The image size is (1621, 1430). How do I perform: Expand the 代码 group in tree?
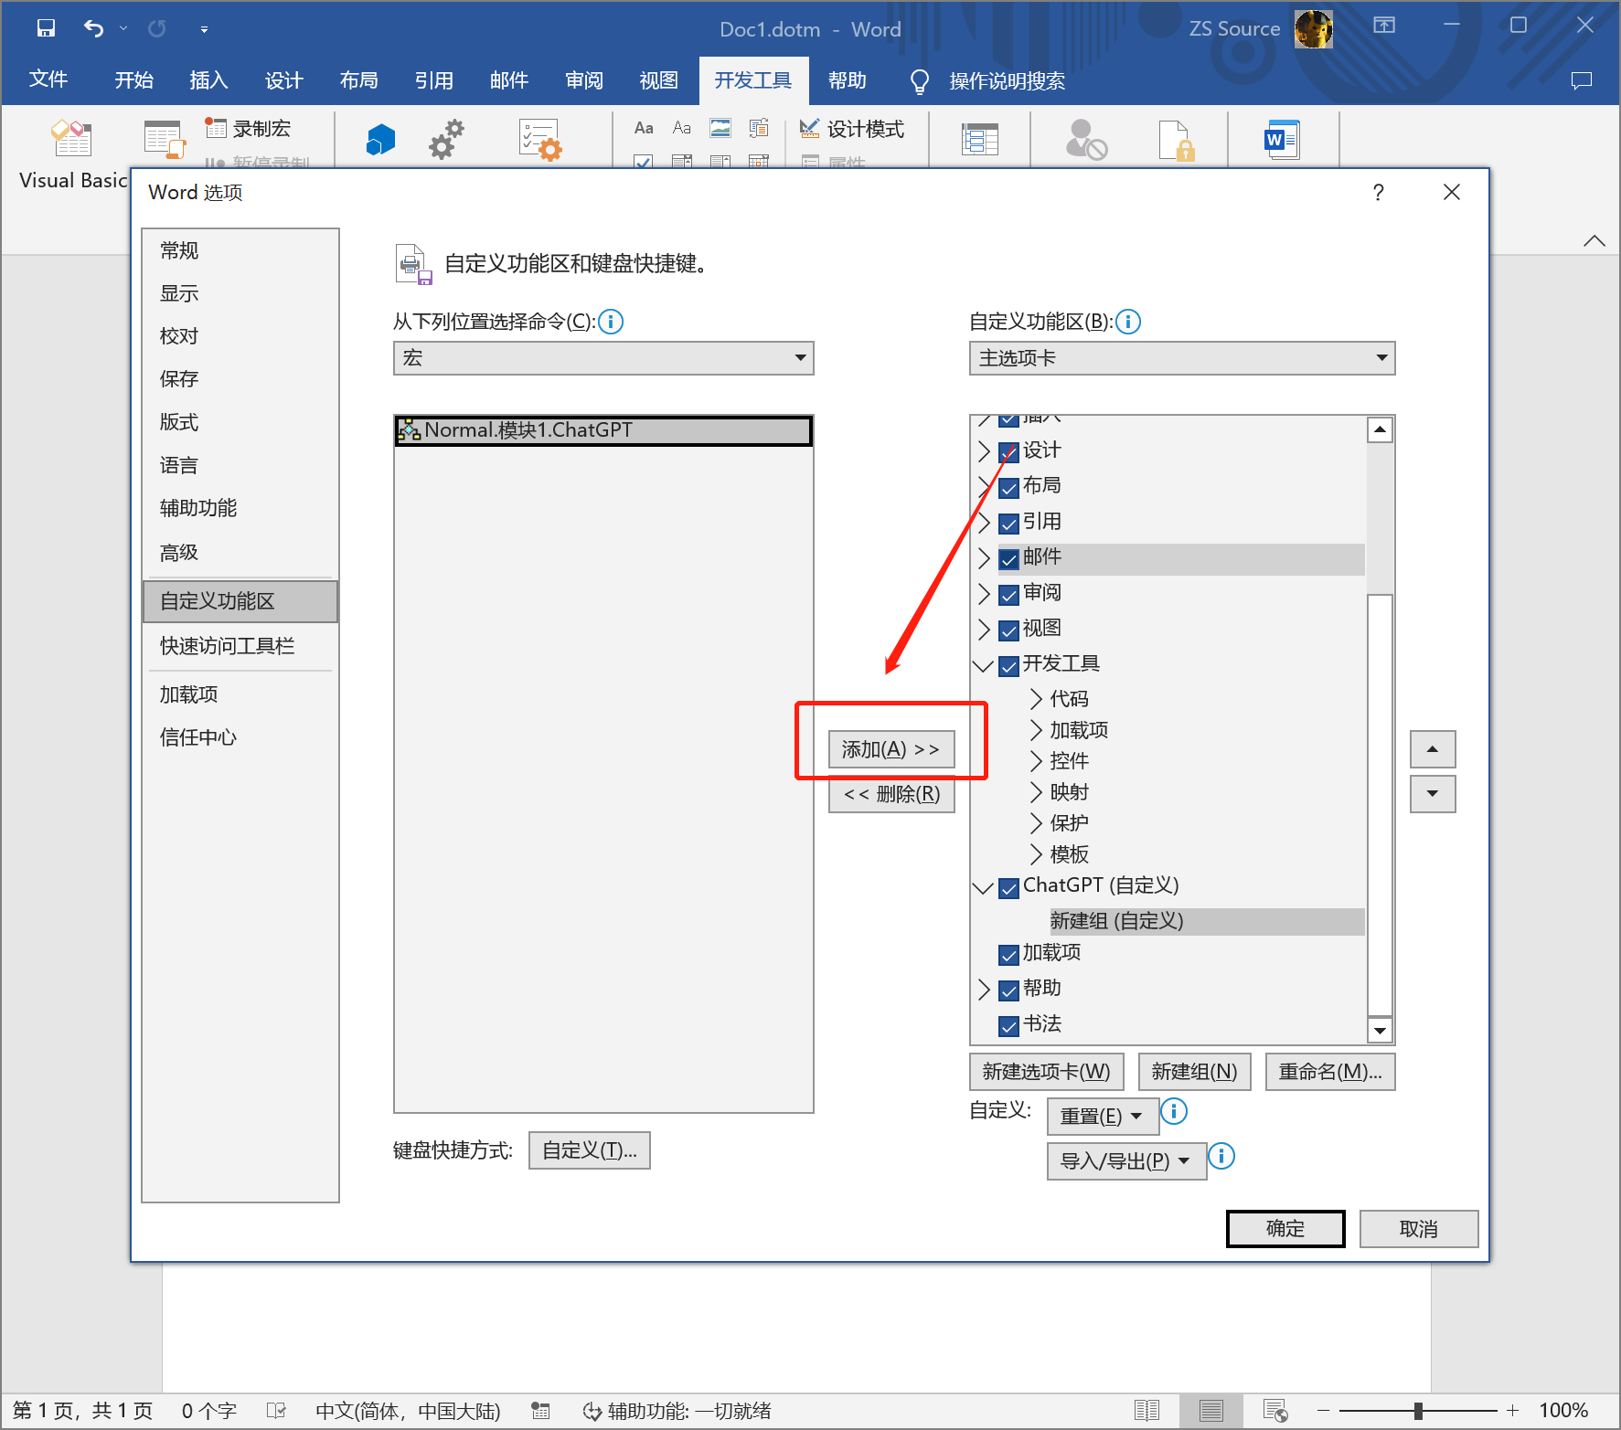click(x=1036, y=699)
